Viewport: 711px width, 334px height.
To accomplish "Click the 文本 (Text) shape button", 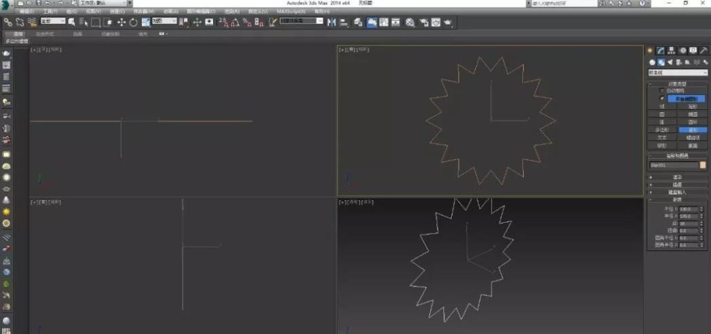I will pos(662,137).
